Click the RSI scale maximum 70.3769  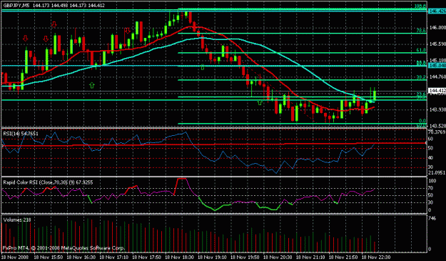pyautogui.click(x=437, y=132)
